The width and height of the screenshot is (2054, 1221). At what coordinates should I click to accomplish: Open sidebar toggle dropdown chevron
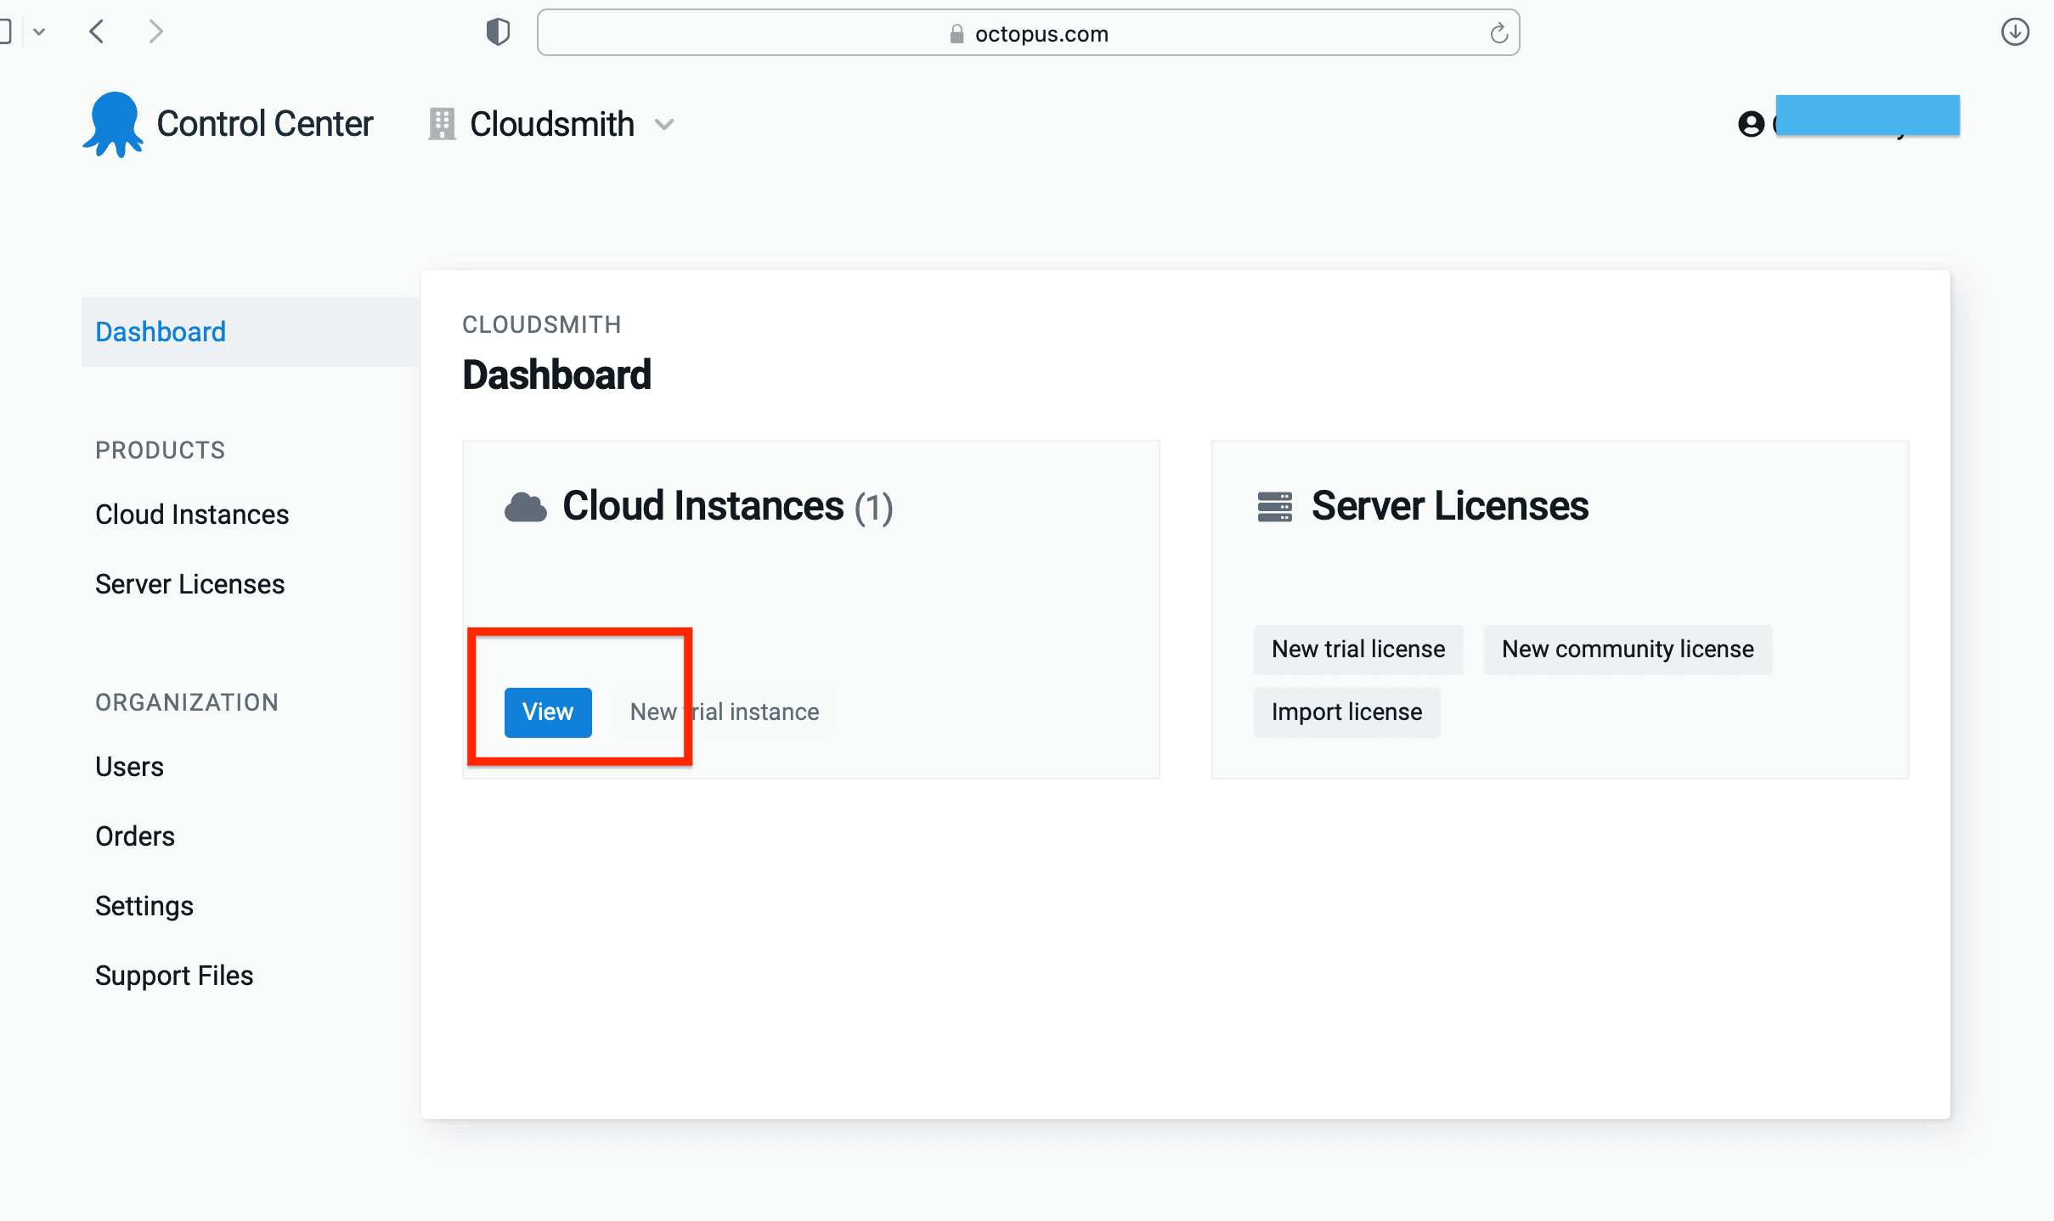click(39, 32)
